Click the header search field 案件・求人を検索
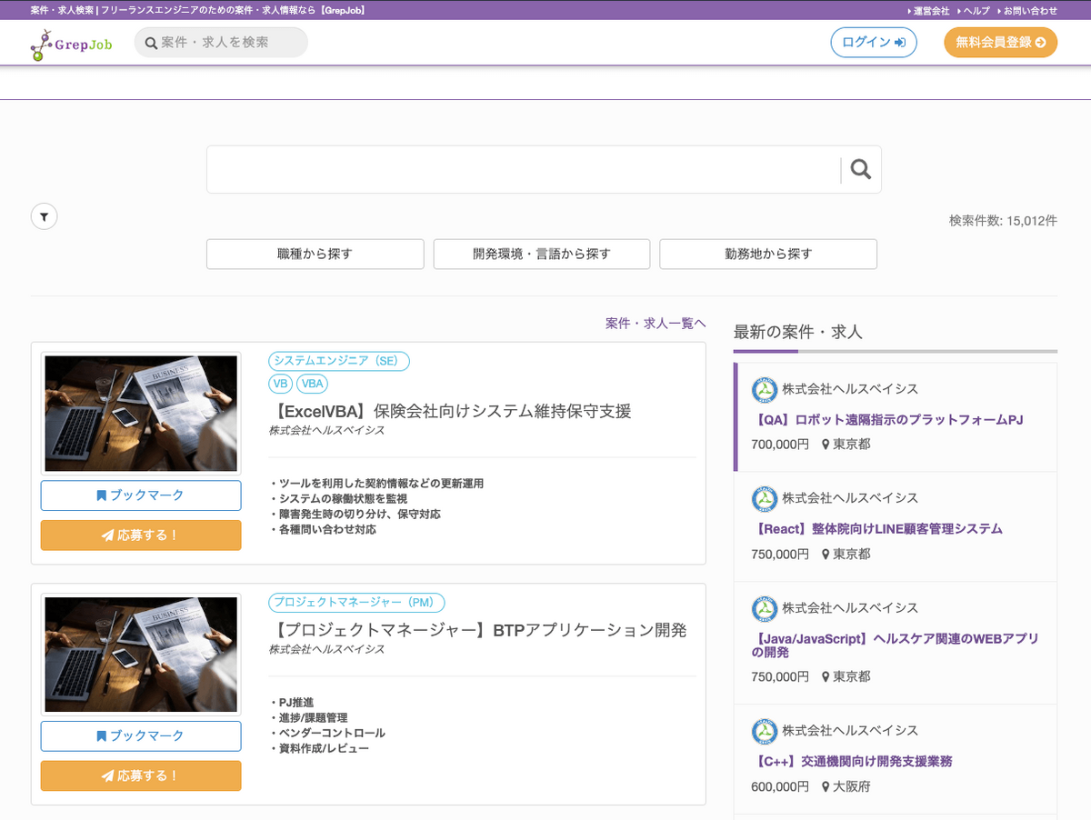Viewport: 1091px width, 820px height. coord(221,43)
